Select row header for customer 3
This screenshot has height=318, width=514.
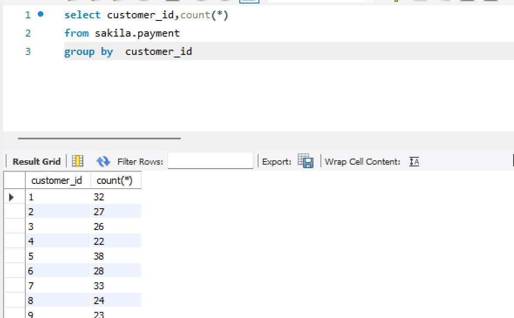click(14, 227)
